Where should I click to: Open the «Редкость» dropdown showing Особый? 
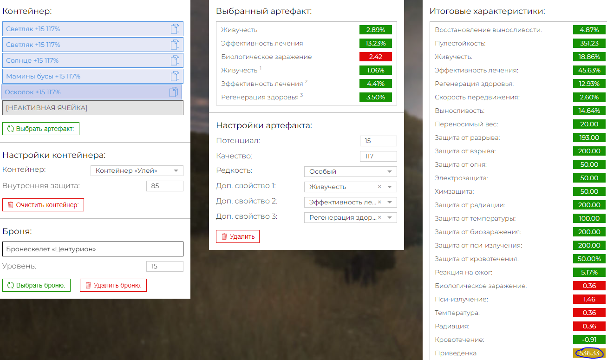pos(351,171)
